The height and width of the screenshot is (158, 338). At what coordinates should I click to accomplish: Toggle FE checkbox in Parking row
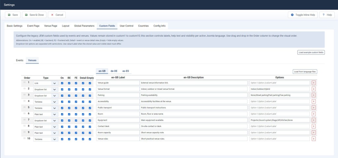(x=76, y=95)
